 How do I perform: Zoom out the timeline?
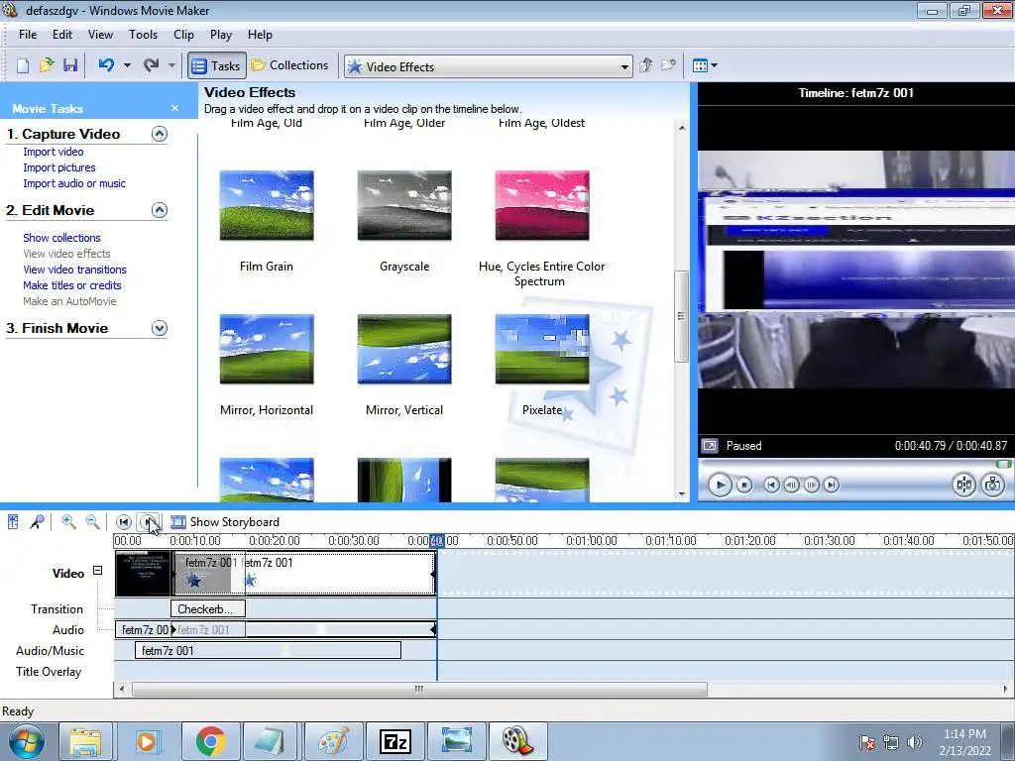click(x=92, y=521)
